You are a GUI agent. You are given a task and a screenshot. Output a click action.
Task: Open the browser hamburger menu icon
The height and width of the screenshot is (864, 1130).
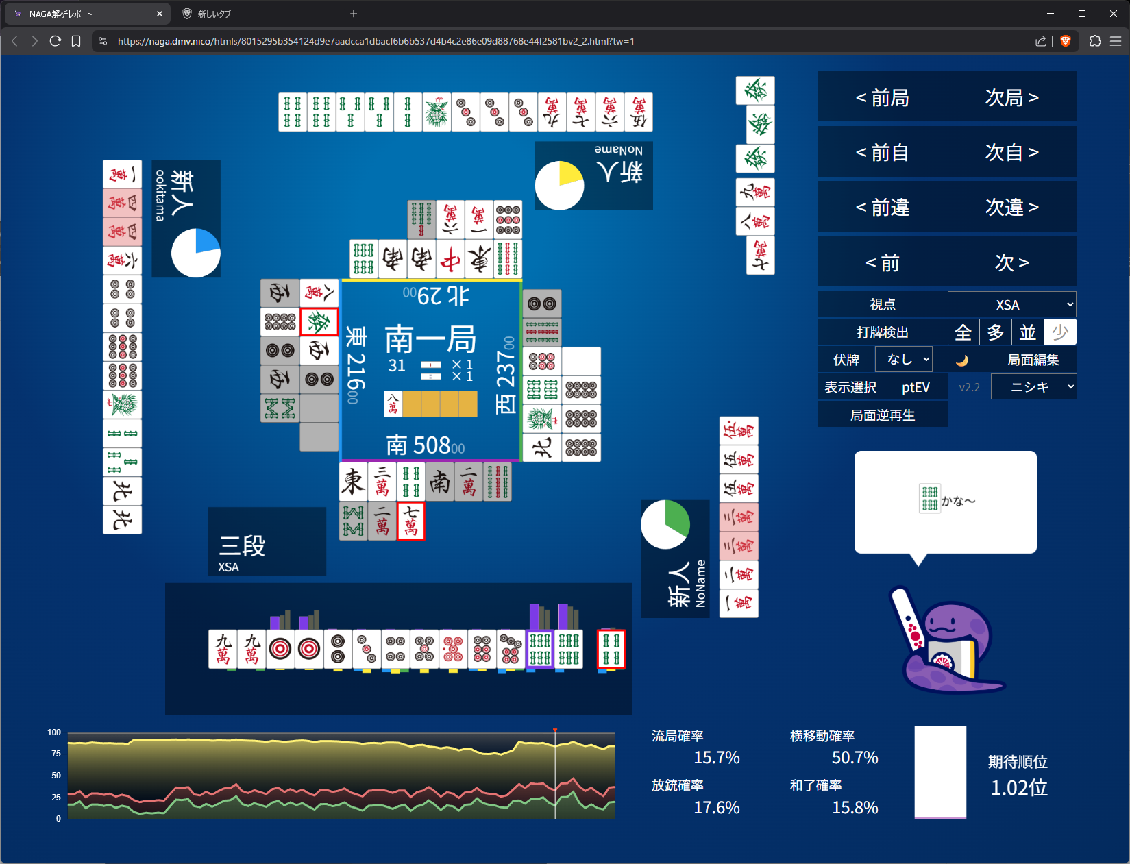pyautogui.click(x=1116, y=41)
